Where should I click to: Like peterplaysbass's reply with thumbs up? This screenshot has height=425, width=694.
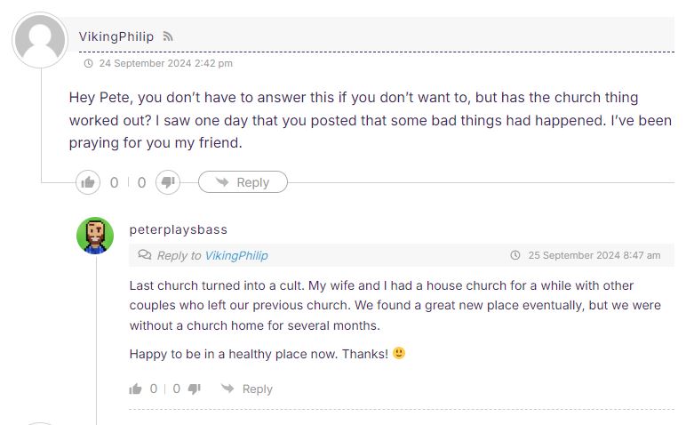click(136, 389)
